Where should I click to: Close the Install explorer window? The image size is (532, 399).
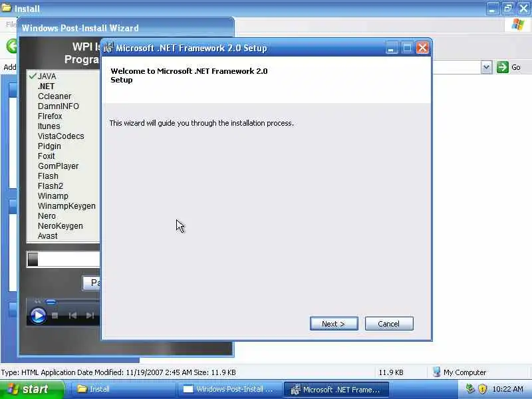[523, 8]
